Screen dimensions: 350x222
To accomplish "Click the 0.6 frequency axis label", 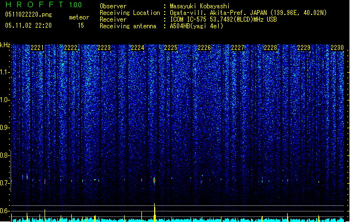I will pos(4,211).
